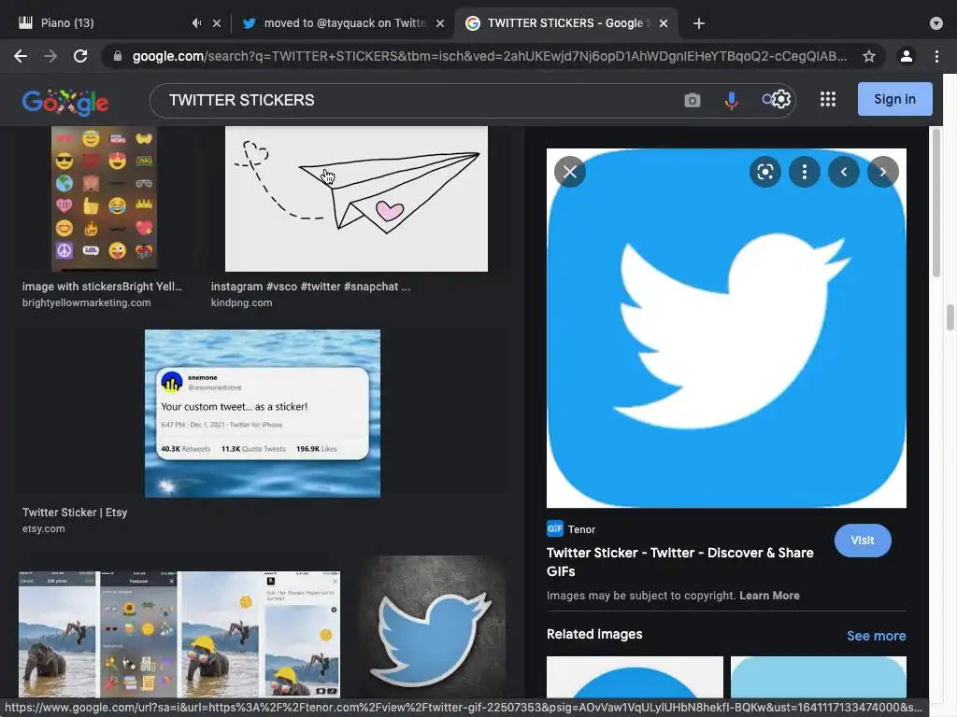This screenshot has width=957, height=717.
Task: Close the TWITTER STICKERS Google tab
Action: click(x=664, y=23)
